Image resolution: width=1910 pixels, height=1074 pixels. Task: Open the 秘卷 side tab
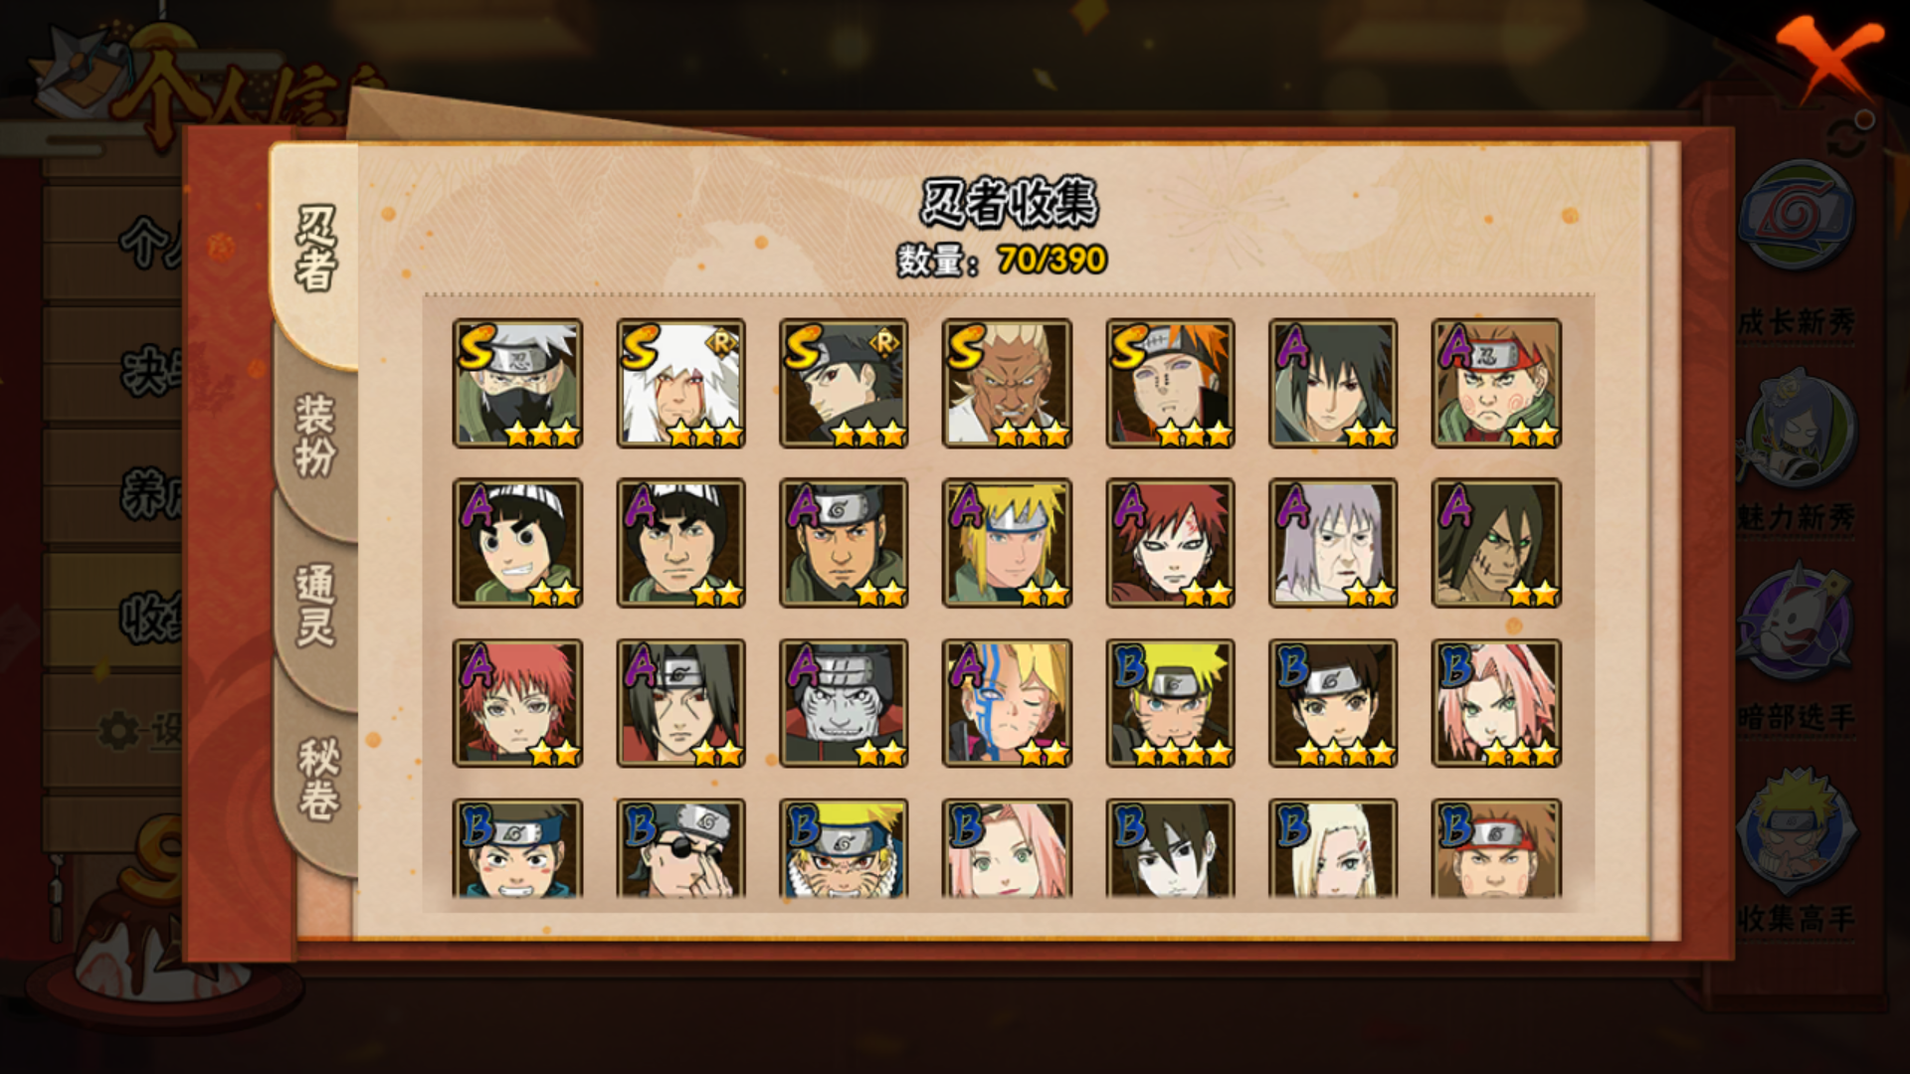coord(317,779)
